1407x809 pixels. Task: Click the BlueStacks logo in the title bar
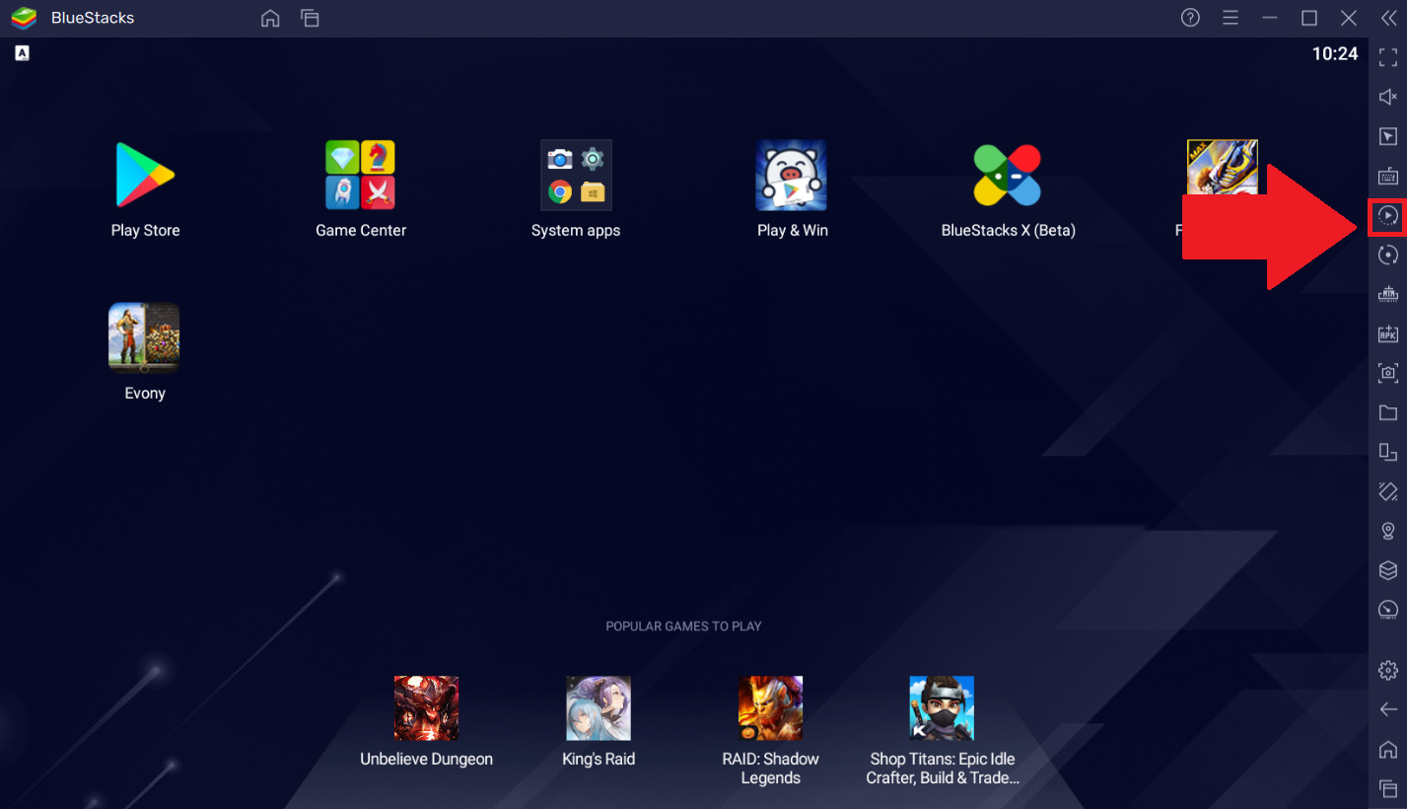click(24, 18)
